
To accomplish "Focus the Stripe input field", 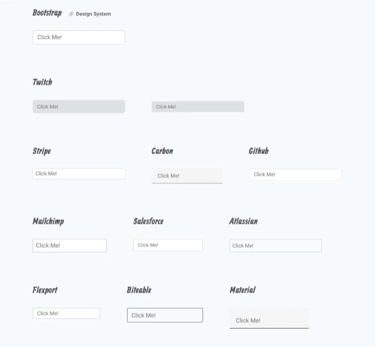I will coord(79,174).
